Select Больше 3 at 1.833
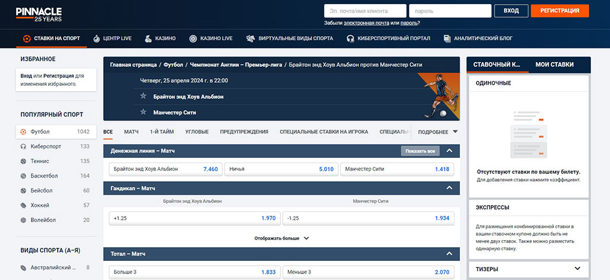This screenshot has width=610, height=280. 195,272
